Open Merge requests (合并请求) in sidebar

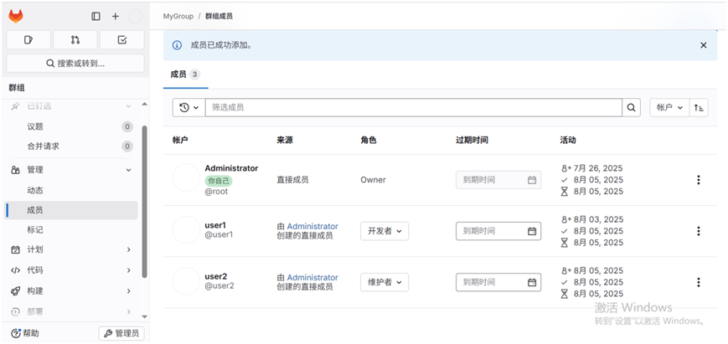click(71, 146)
